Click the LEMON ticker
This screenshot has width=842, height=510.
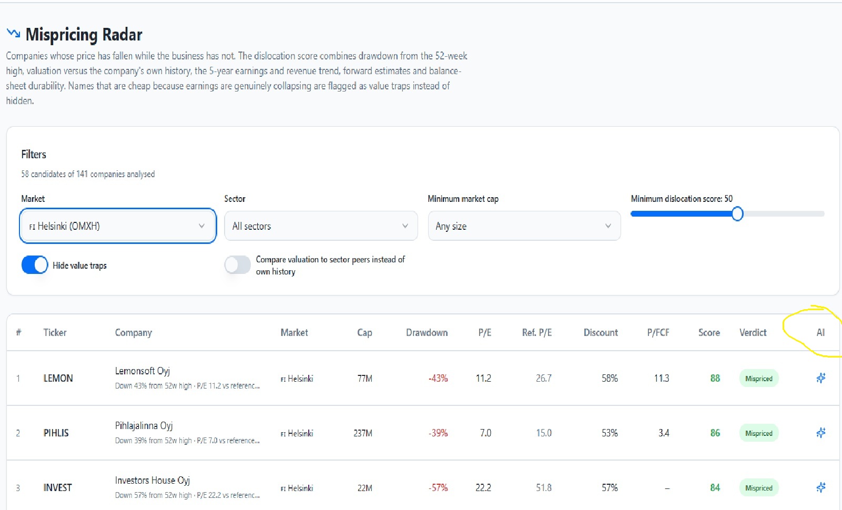click(x=58, y=378)
